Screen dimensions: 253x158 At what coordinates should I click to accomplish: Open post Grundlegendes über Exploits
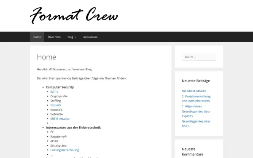pyautogui.click(x=196, y=114)
